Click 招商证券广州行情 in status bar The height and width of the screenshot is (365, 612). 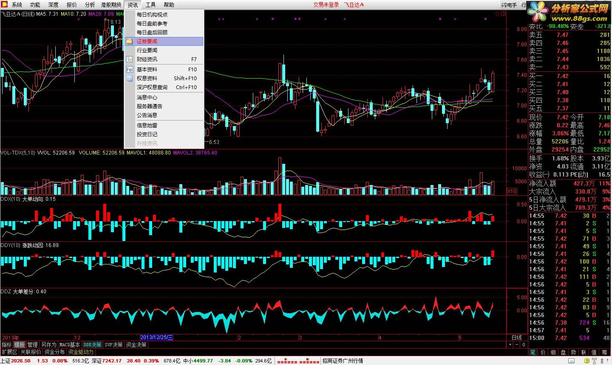pyautogui.click(x=343, y=361)
